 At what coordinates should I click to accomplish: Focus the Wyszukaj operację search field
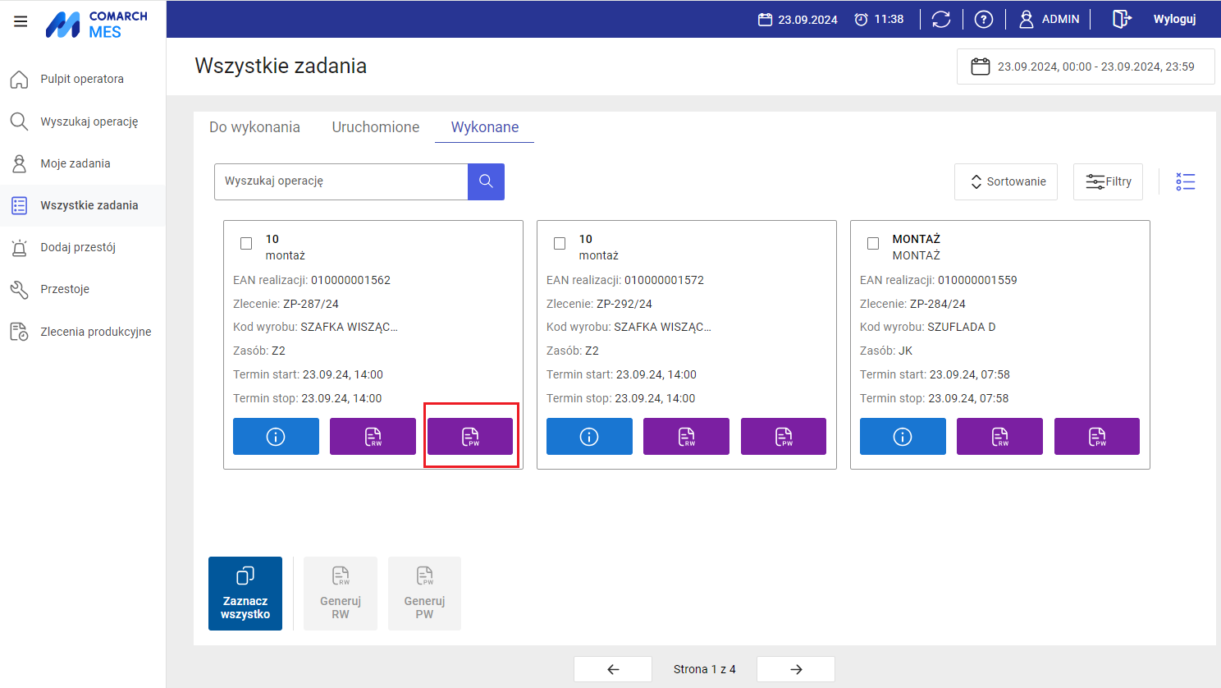click(x=341, y=181)
